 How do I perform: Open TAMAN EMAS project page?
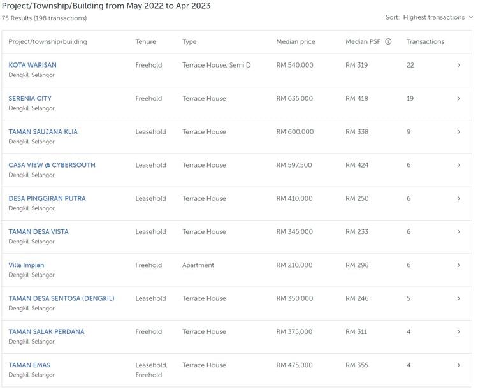click(x=29, y=365)
